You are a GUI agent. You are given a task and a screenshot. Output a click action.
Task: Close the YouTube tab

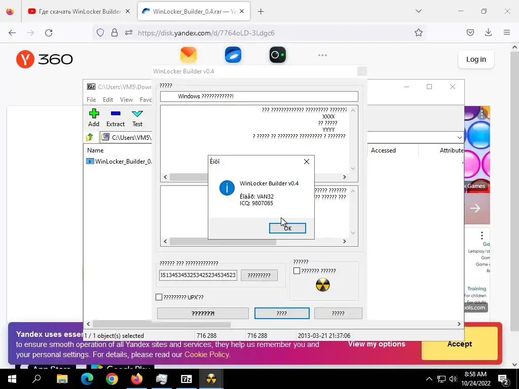tap(128, 12)
